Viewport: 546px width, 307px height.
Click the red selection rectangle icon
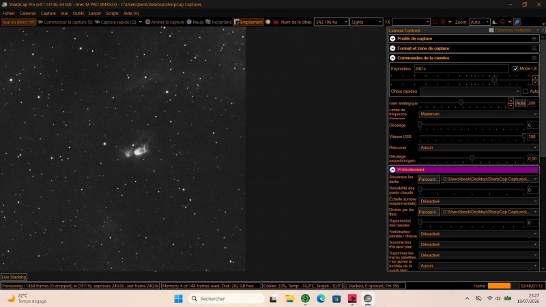(435, 22)
